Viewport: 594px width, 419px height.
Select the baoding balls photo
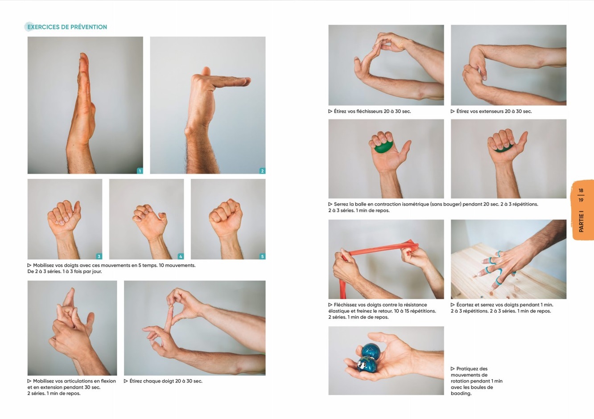386,361
